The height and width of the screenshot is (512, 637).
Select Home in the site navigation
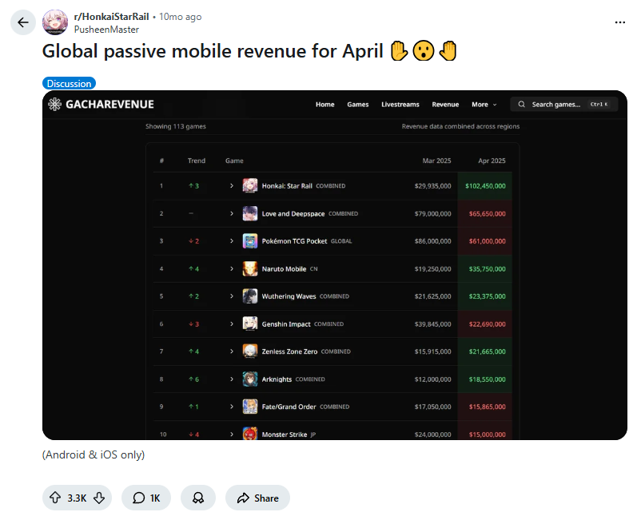click(325, 105)
